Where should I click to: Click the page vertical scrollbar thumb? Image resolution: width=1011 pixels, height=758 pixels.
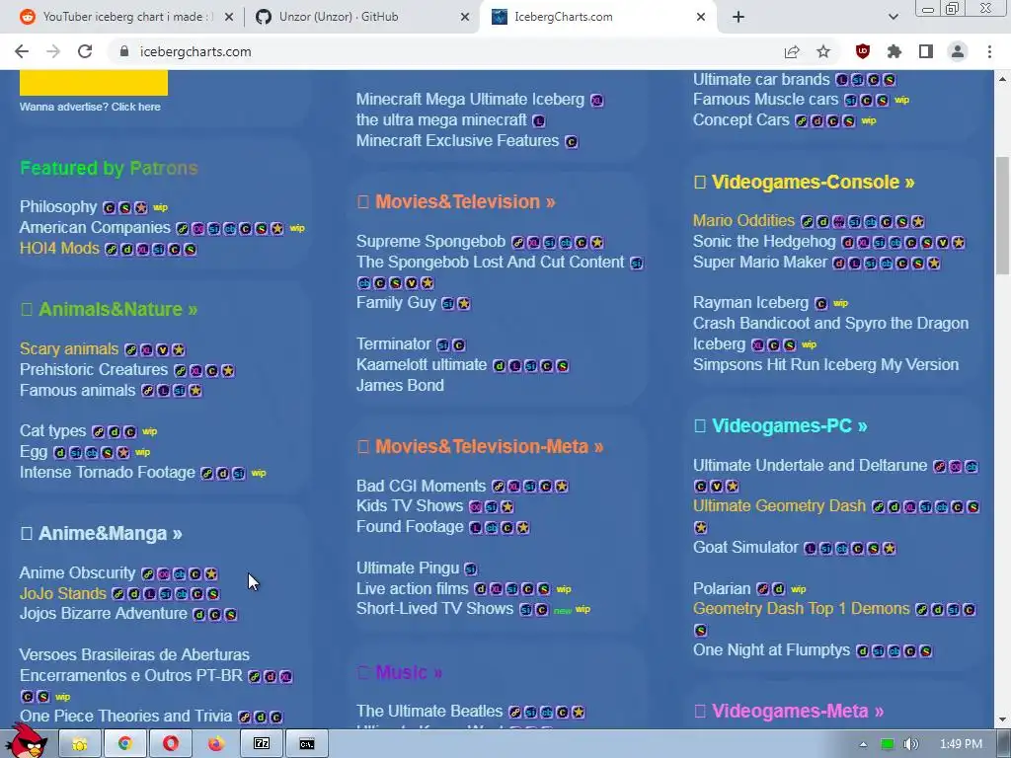(x=1003, y=216)
